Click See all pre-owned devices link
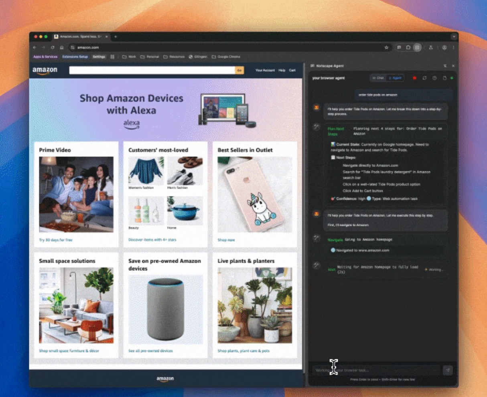This screenshot has width=487, height=397. 150,350
